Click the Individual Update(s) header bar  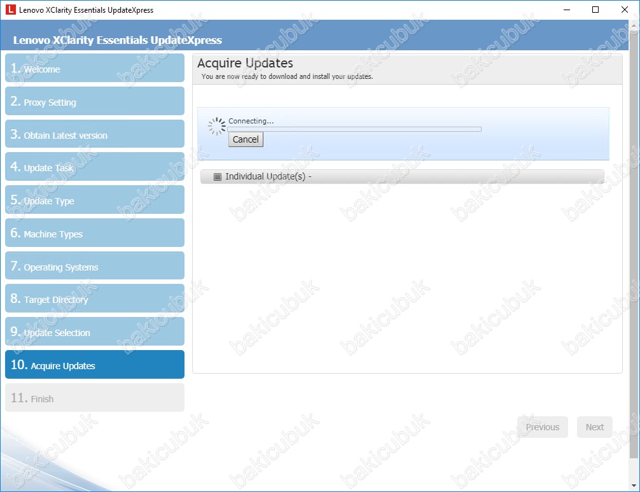pos(402,177)
